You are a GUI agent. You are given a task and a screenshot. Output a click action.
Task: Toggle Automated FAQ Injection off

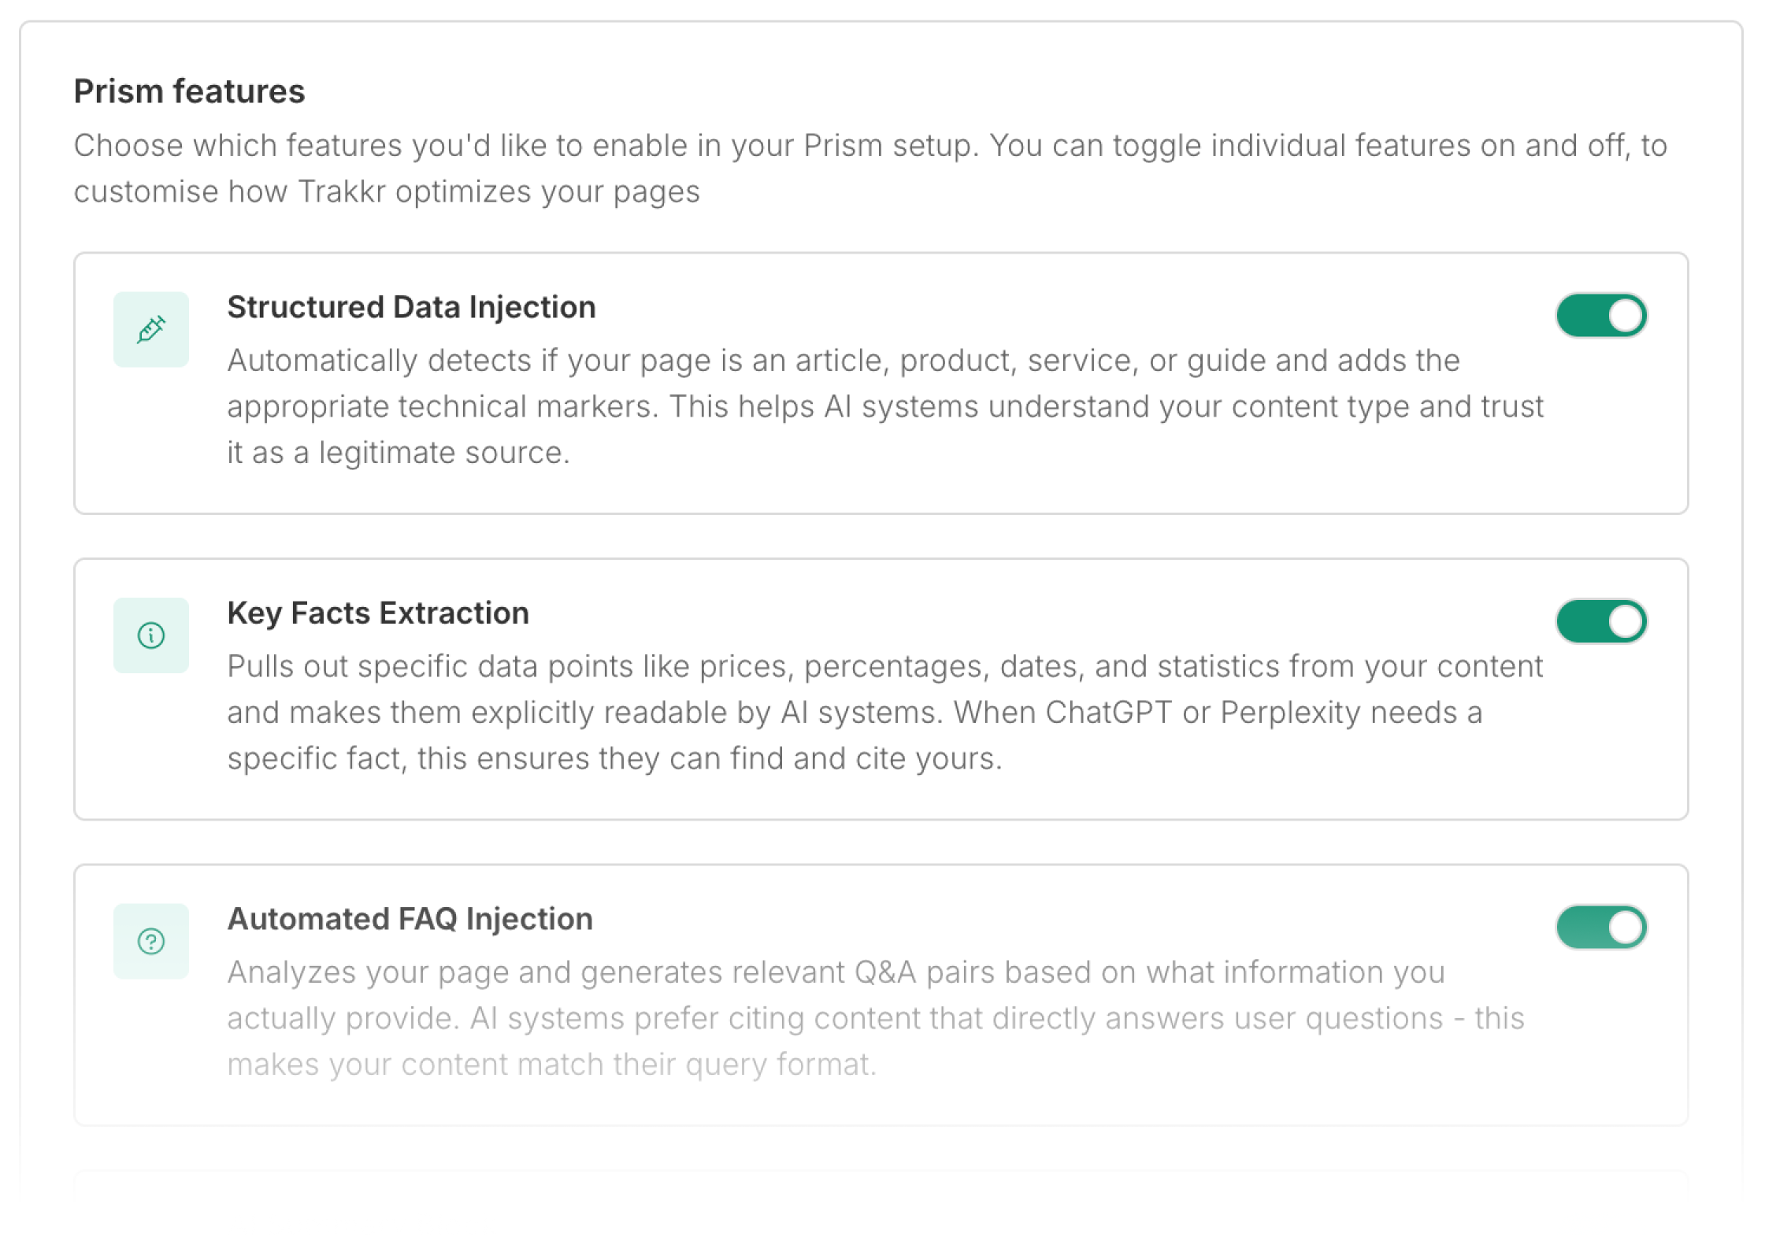[1601, 928]
